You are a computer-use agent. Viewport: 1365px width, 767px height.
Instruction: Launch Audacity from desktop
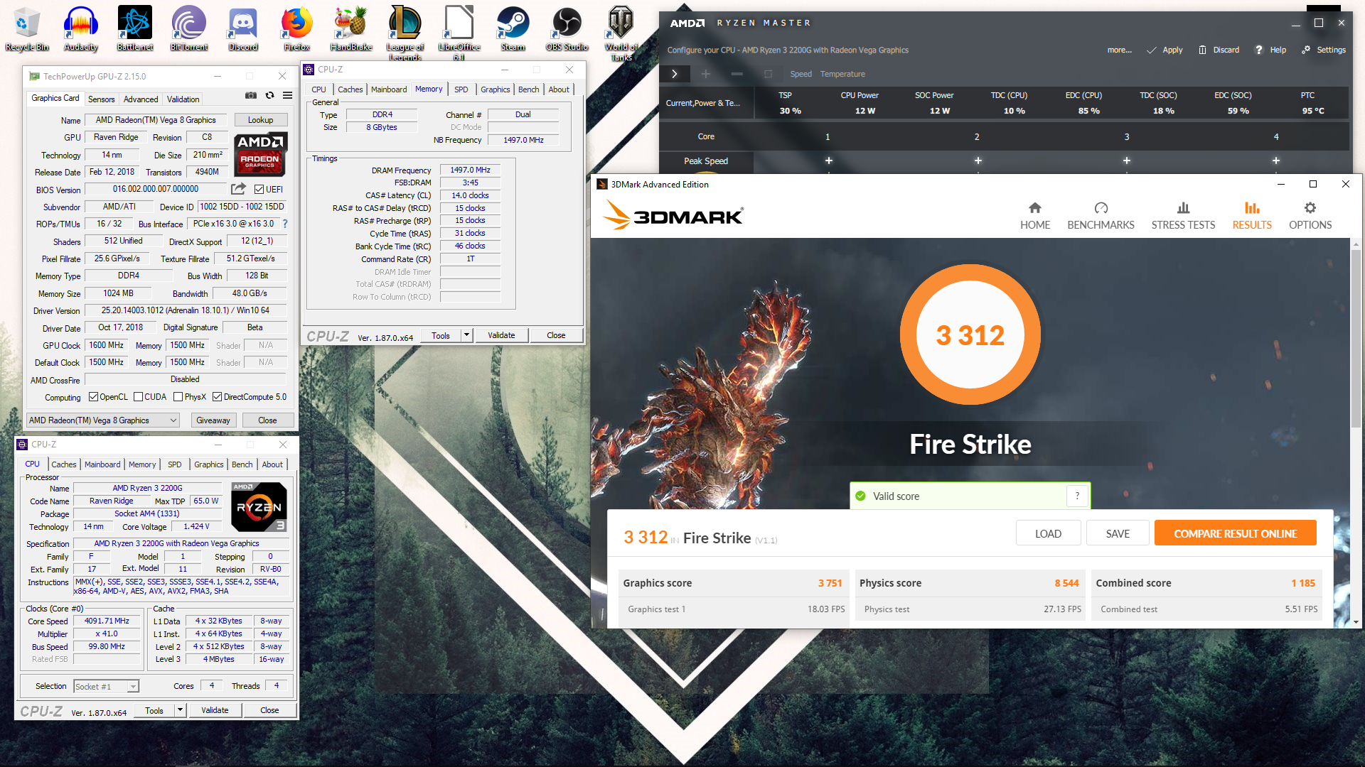pyautogui.click(x=81, y=28)
